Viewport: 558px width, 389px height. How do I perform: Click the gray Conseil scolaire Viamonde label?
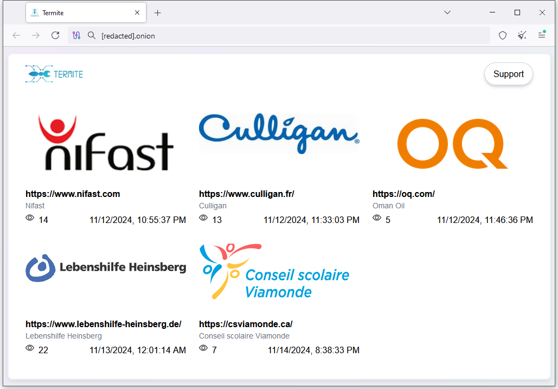[244, 336]
